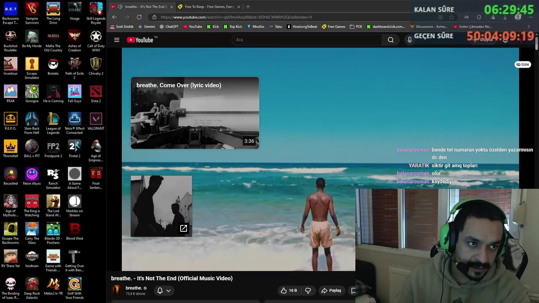Launch Vampire Survivors desktop shortcut
The image size is (539, 303).
pos(32,13)
